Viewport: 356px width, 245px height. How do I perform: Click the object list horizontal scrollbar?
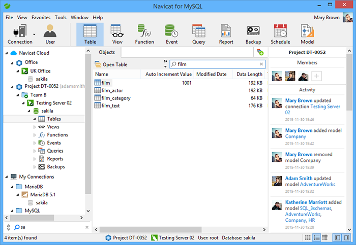pyautogui.click(x=151, y=229)
